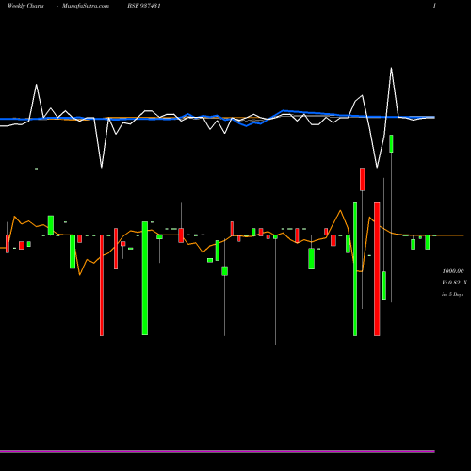Click the tall green candle near chart center-left
Image resolution: width=471 pixels, height=471 pixels.
click(145, 279)
